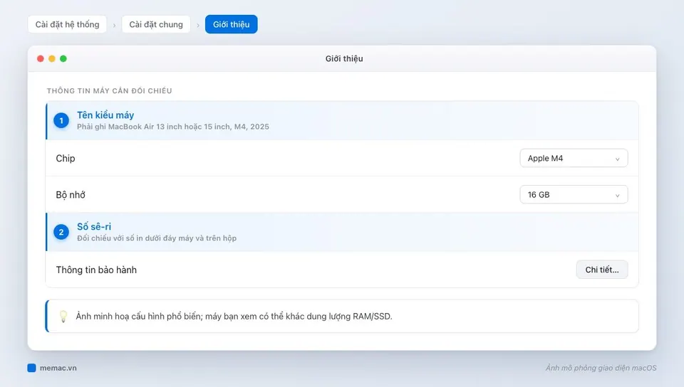Image resolution: width=684 pixels, height=387 pixels.
Task: Select the Giới thiệu breadcrumb
Action: (x=231, y=24)
